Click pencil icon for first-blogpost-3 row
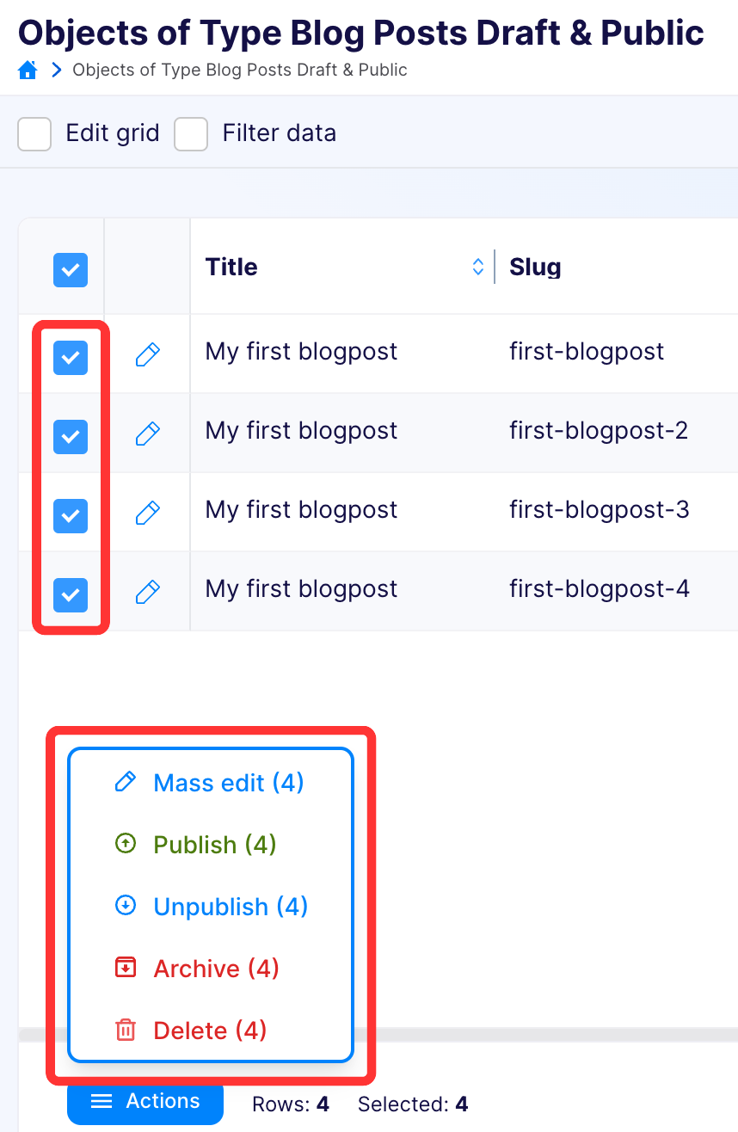Image resolution: width=738 pixels, height=1132 pixels. click(x=148, y=513)
